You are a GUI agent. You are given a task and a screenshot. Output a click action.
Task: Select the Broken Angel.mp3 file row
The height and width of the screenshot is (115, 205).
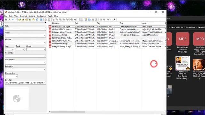click(x=107, y=35)
